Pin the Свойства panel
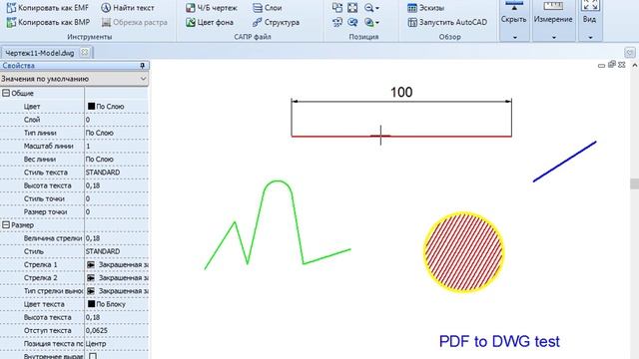This screenshot has height=359, width=639. click(x=142, y=66)
